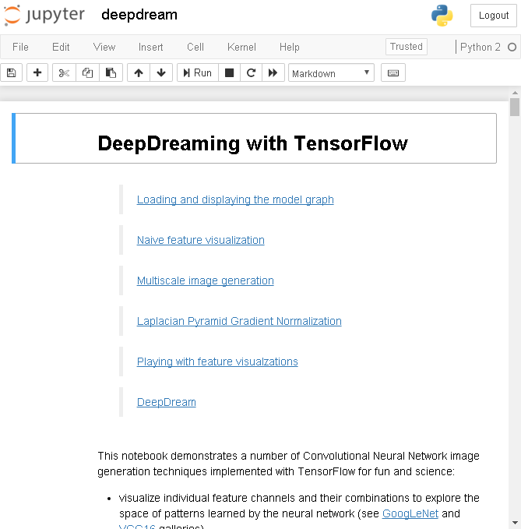Screen dimensions: 521x529
Task: Run the selected cell
Action: coord(198,72)
